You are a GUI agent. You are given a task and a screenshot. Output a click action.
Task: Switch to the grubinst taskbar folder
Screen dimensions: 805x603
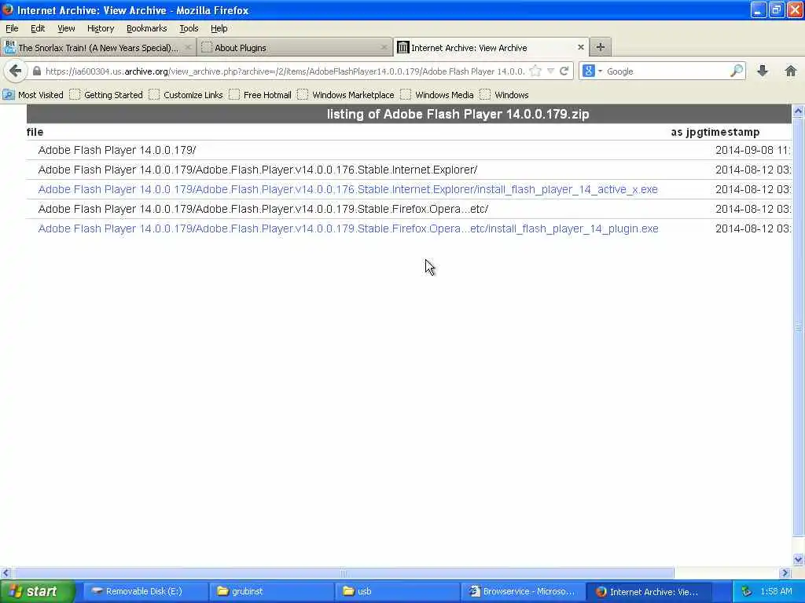click(271, 591)
